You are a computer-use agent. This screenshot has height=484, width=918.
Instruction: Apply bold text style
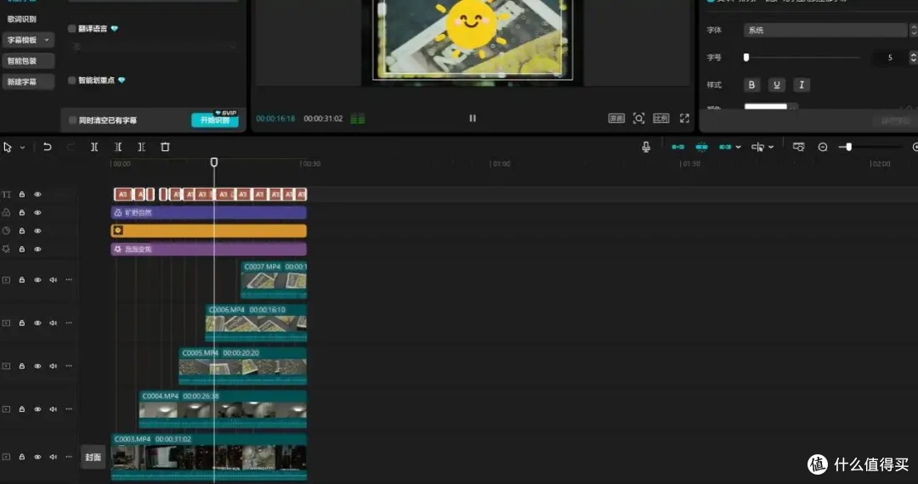751,85
